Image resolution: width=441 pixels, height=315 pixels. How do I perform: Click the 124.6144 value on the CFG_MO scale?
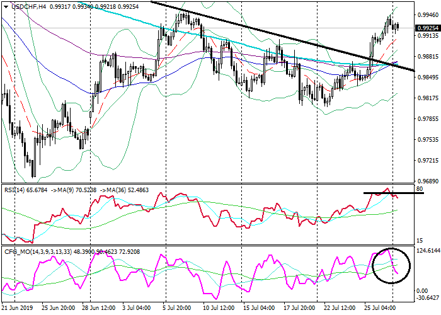(428, 251)
